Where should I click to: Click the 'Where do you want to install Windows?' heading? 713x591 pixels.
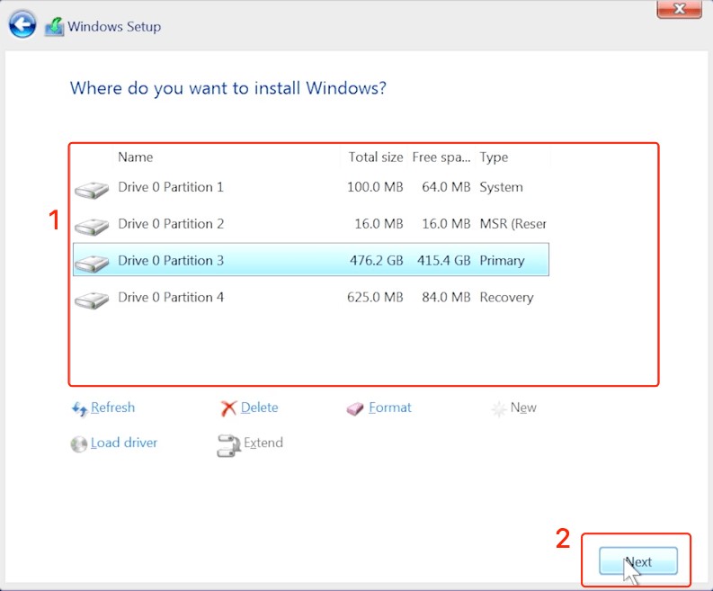[x=228, y=88]
